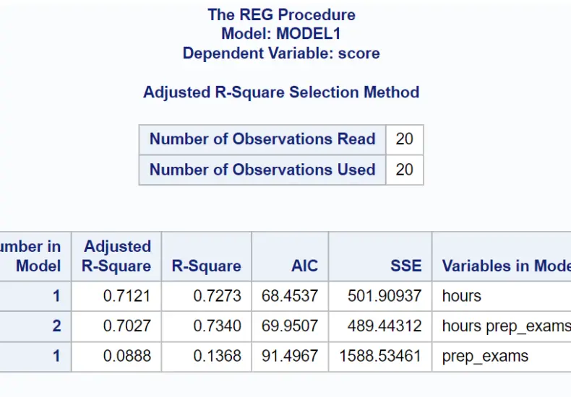The width and height of the screenshot is (571, 397).
Task: Click the SSE column header
Action: (x=380, y=256)
